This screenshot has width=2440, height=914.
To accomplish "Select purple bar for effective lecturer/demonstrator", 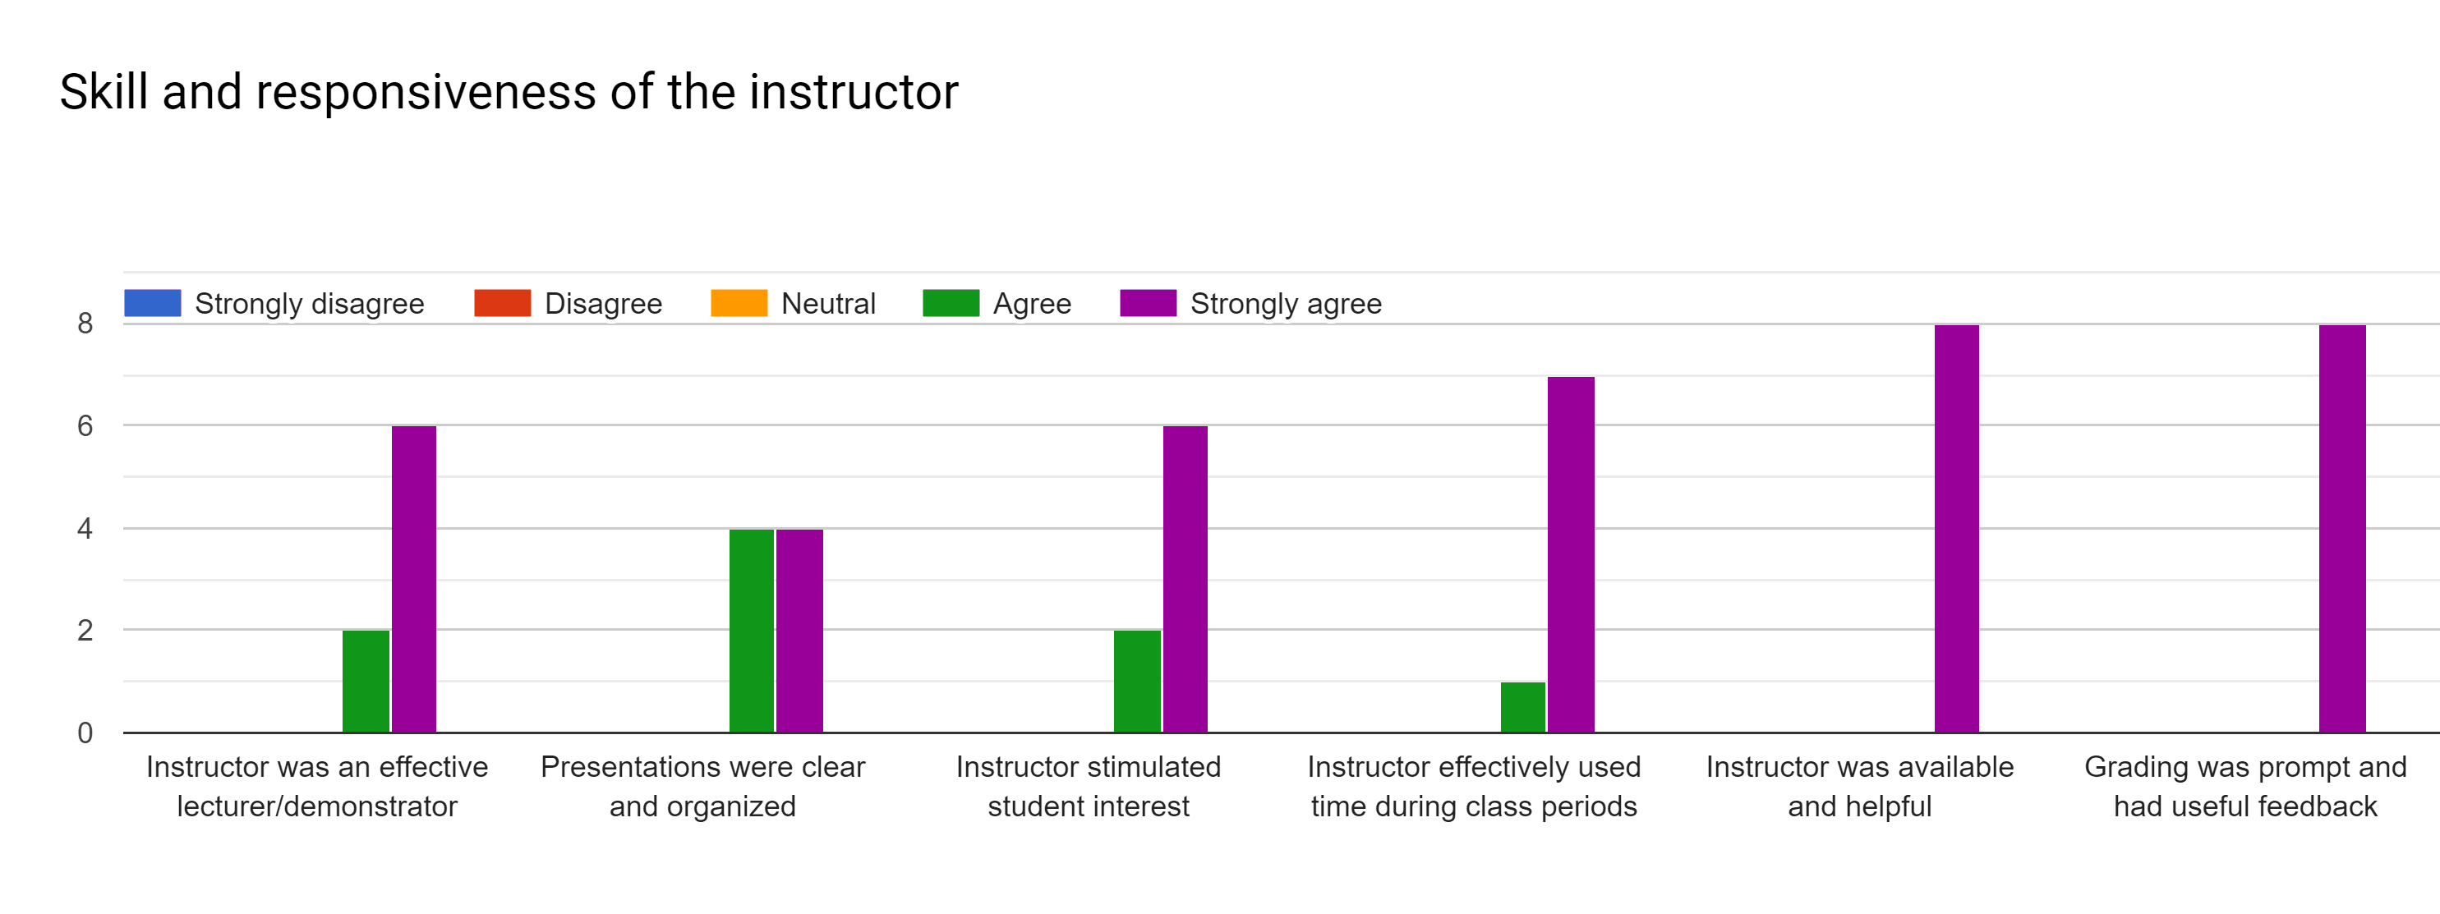I will click(414, 579).
